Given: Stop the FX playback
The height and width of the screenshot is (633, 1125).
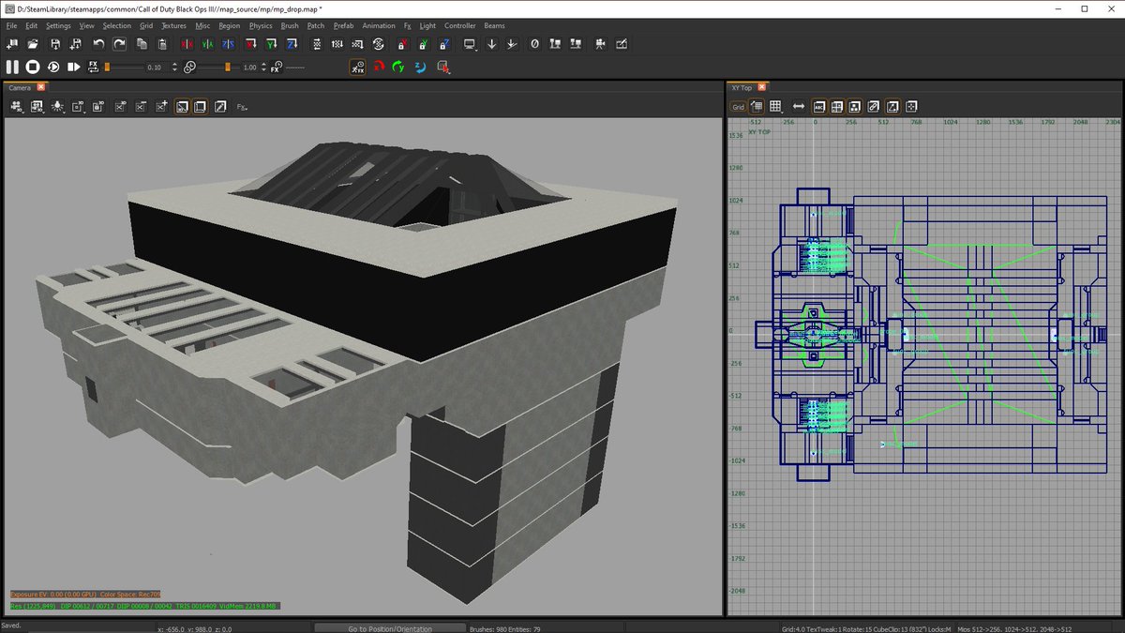Looking at the screenshot, I should (x=33, y=67).
